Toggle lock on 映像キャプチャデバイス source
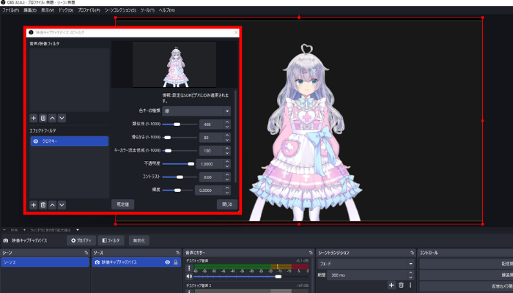Image resolution: width=513 pixels, height=293 pixels. pos(176,262)
